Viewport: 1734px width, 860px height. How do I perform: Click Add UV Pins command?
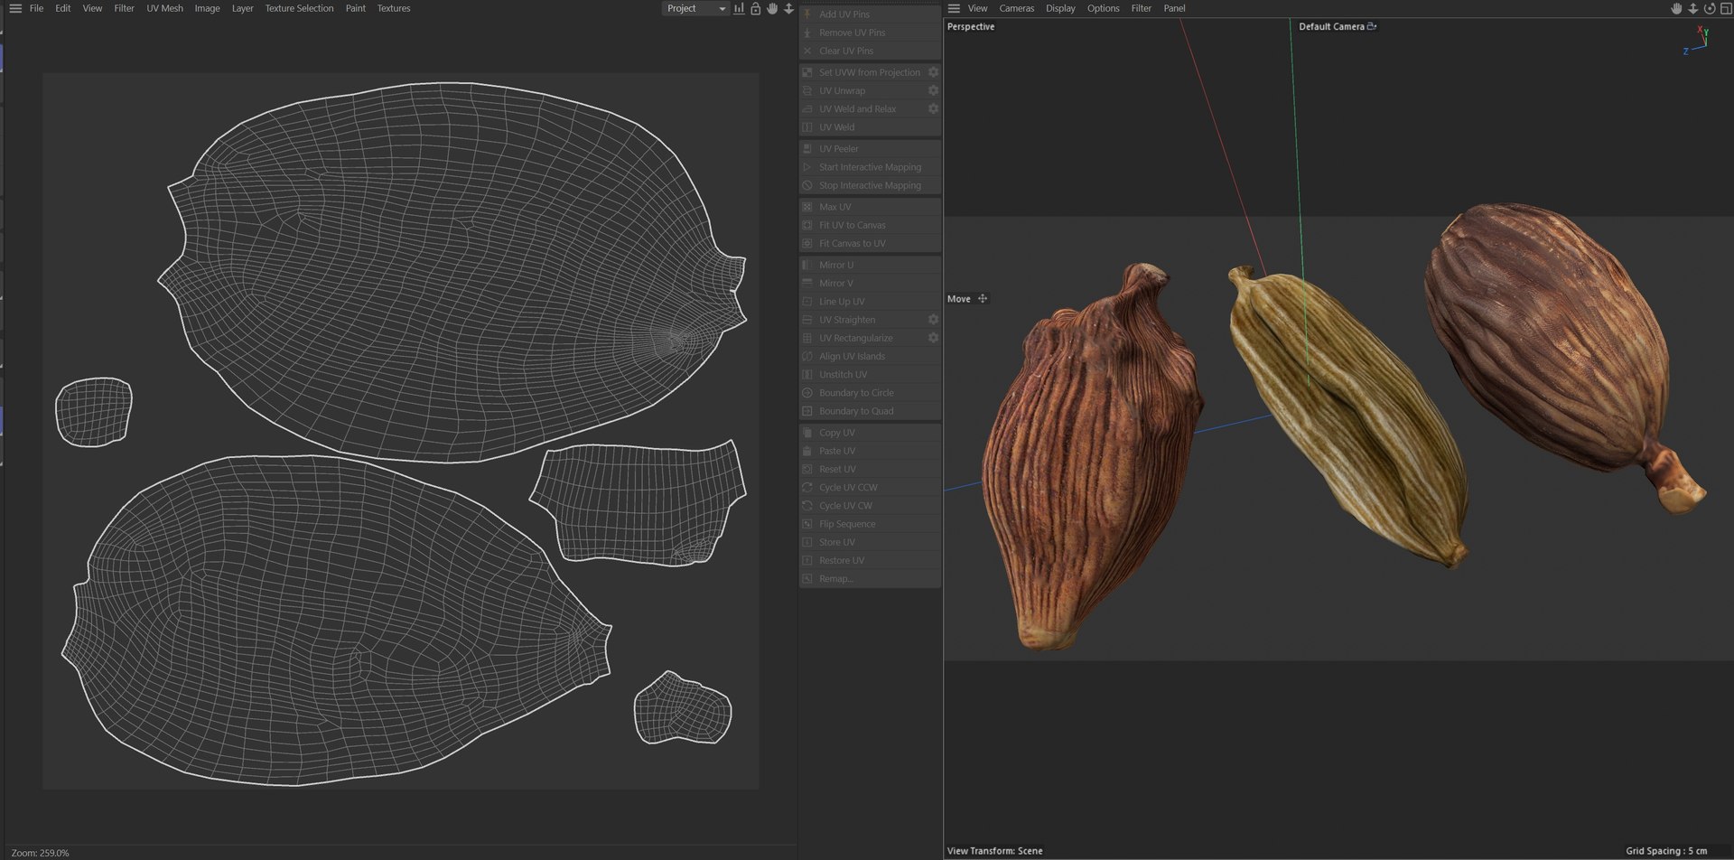point(871,14)
